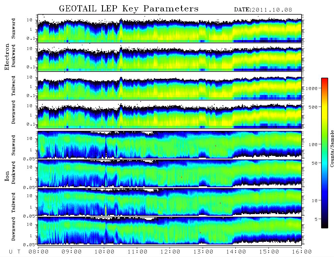Select the 14:00 time tick label
This screenshot has width=334, height=257.
pos(236,252)
